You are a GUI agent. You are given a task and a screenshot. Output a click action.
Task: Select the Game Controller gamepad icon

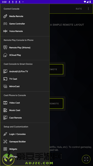pyautogui.click(x=5, y=24)
